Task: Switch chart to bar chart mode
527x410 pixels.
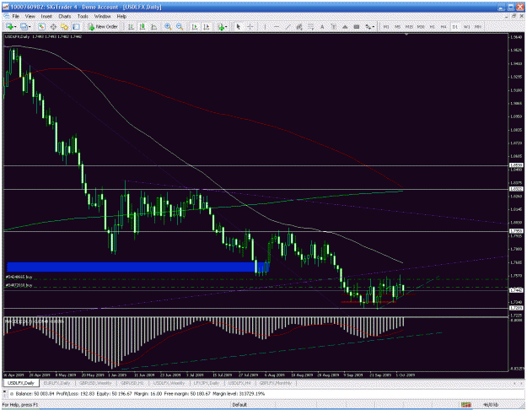Action: 131,26
